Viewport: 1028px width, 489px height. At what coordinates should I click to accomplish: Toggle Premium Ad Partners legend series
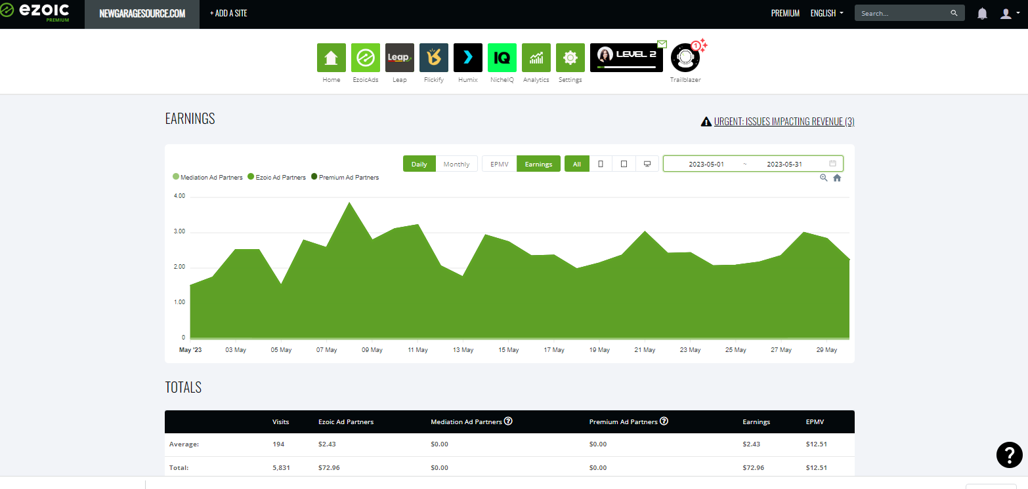[345, 177]
